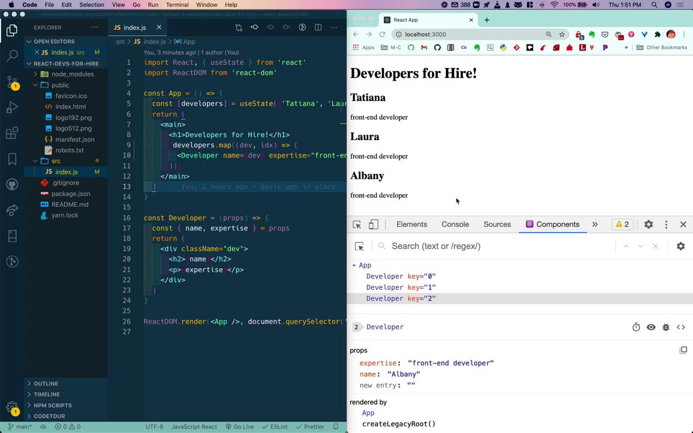Viewport: 693px width, 433px height.
Task: Open DevTools settings gear
Action: (x=648, y=224)
